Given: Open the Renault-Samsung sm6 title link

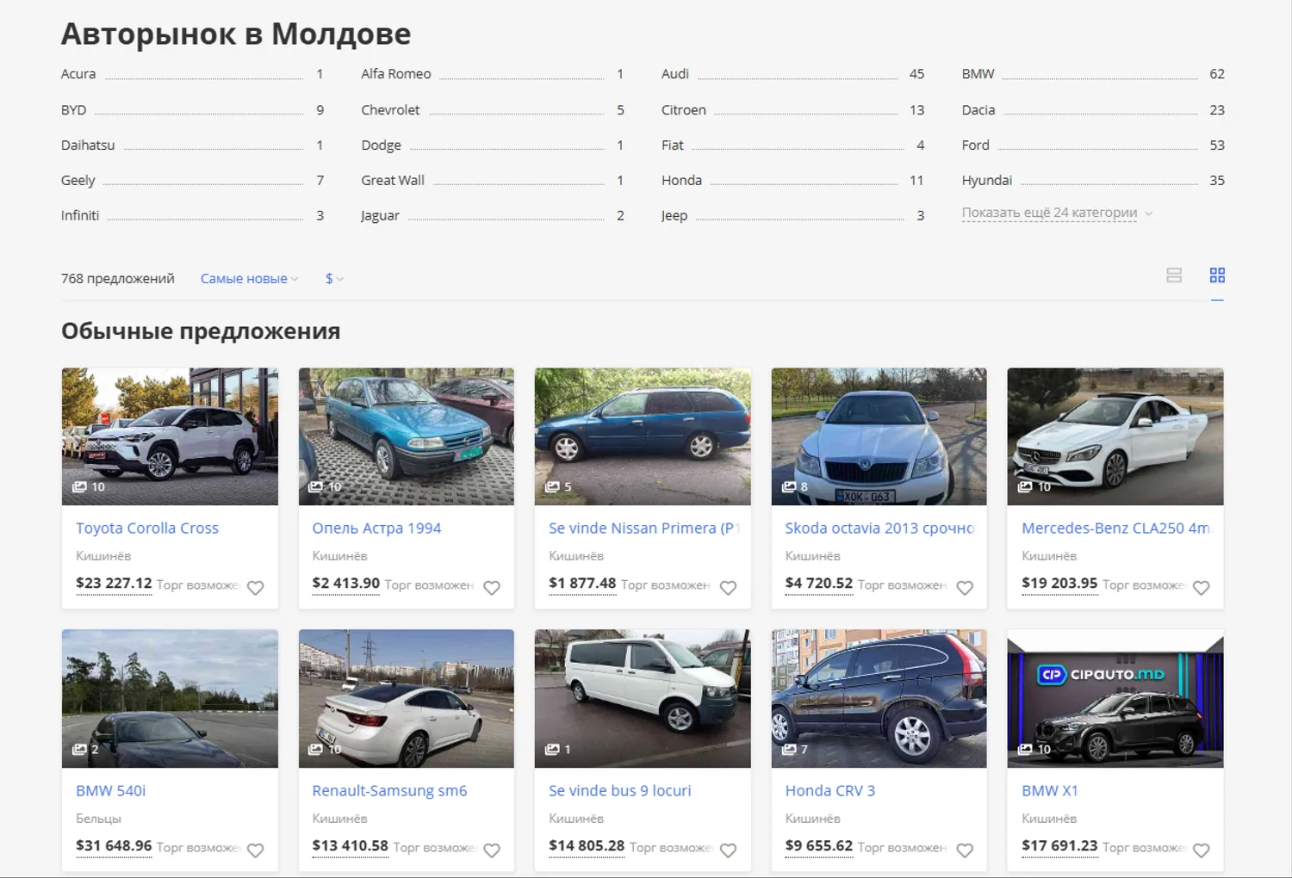Looking at the screenshot, I should (389, 791).
